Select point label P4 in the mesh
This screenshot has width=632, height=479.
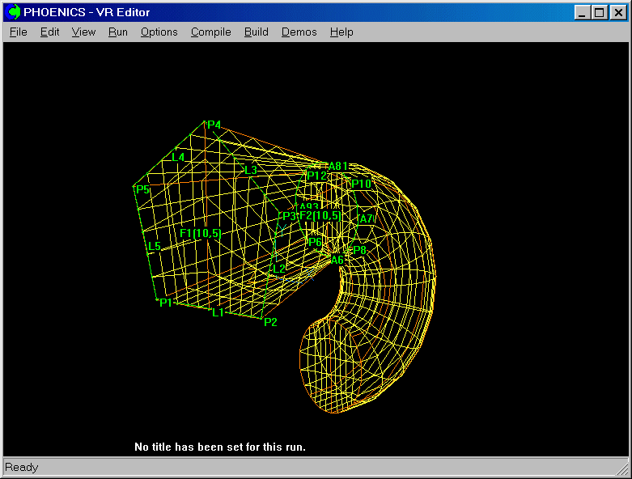pyautogui.click(x=214, y=125)
